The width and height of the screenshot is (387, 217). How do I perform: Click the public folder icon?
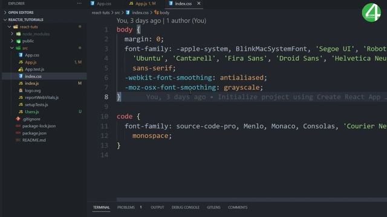18,41
